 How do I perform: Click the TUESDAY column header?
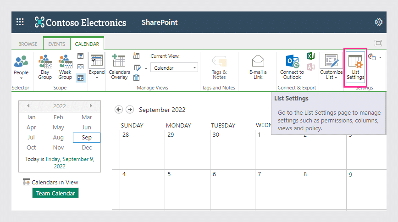click(223, 126)
